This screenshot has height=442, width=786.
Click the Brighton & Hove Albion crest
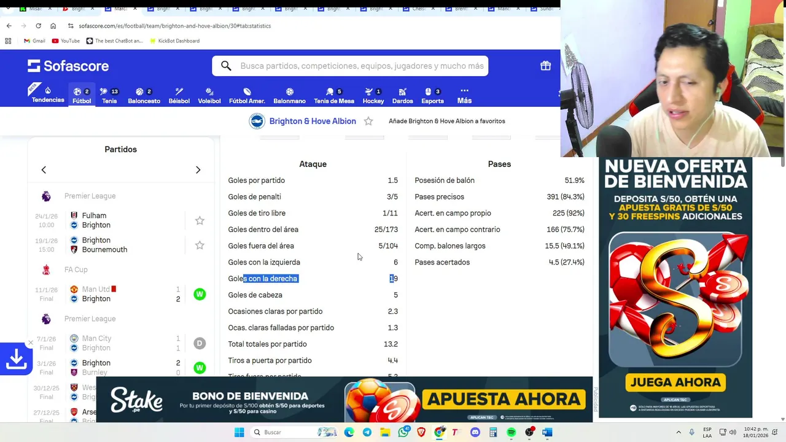click(x=256, y=121)
